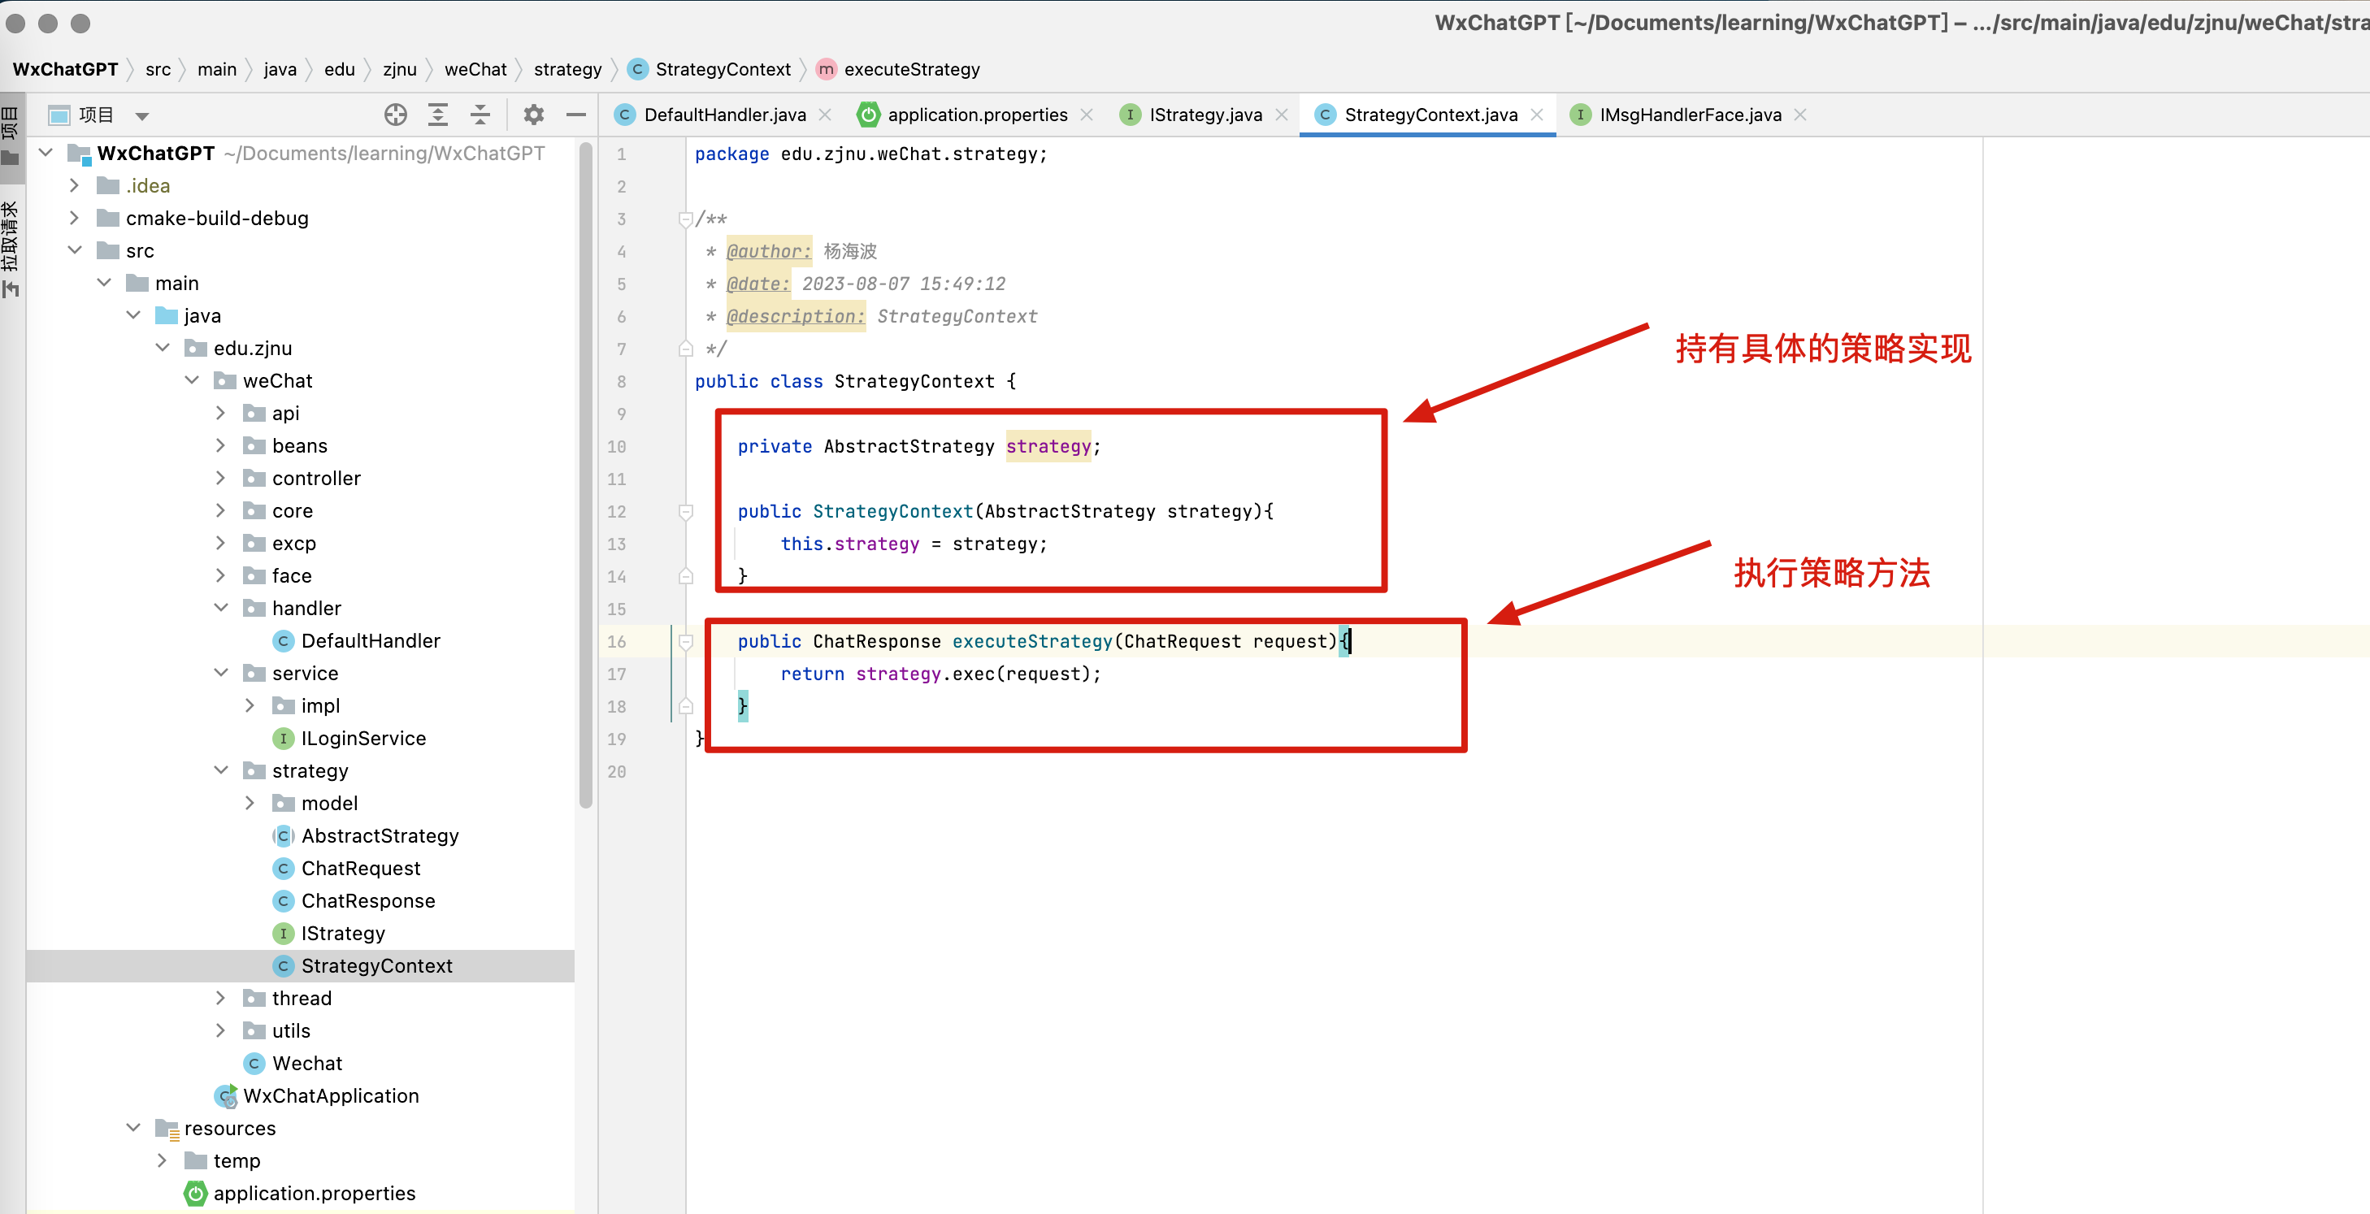This screenshot has height=1214, width=2370.
Task: Click the locate current file target icon
Action: click(396, 115)
